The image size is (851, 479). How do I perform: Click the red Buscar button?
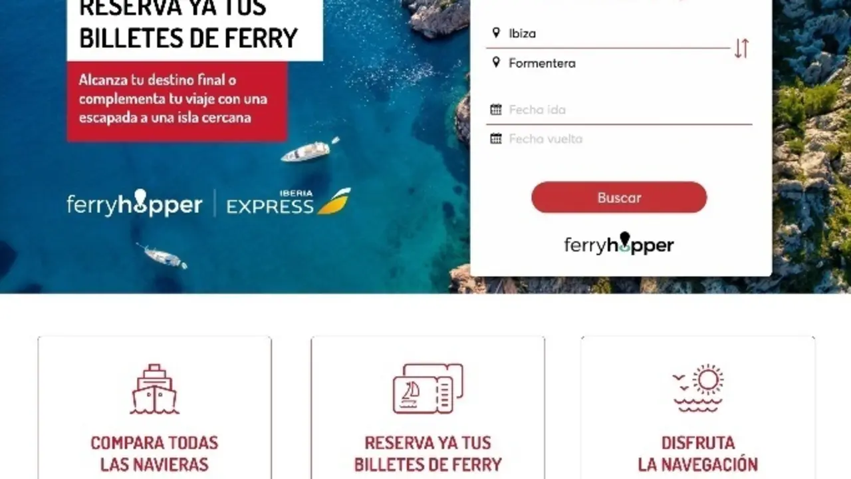[619, 198]
